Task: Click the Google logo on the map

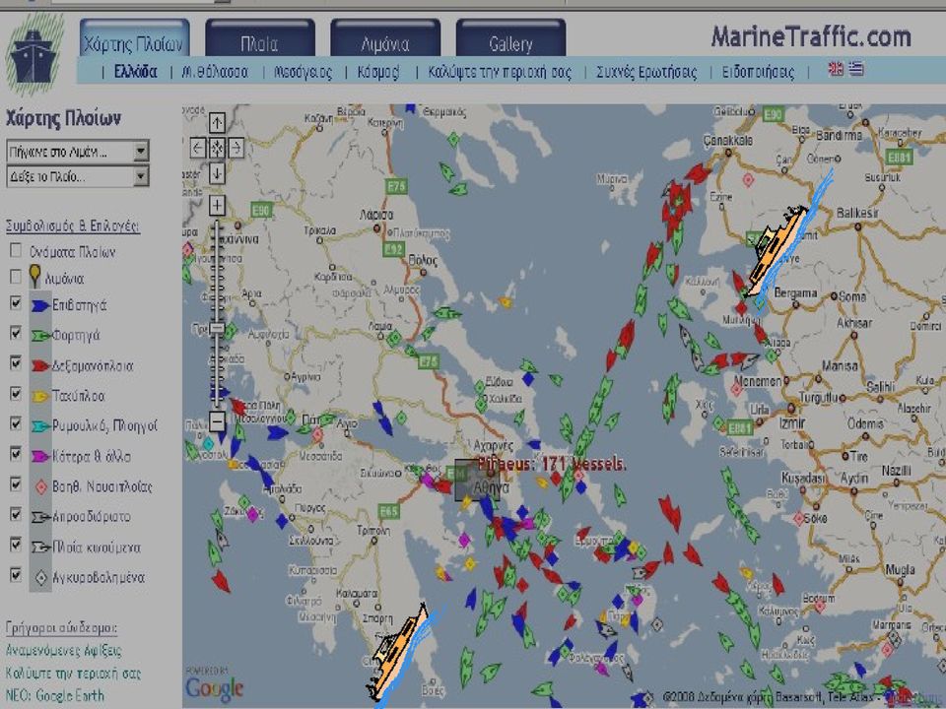Action: [214, 689]
